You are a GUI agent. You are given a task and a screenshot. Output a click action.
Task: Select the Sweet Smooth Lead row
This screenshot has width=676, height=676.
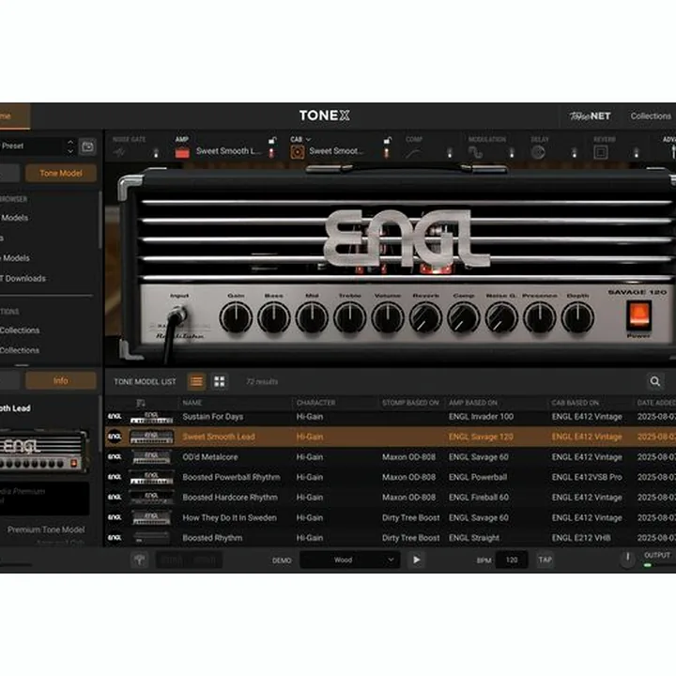pyautogui.click(x=391, y=437)
